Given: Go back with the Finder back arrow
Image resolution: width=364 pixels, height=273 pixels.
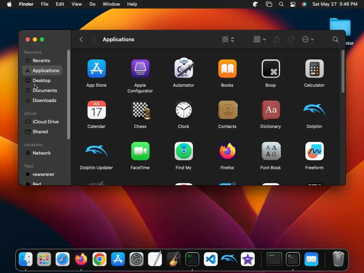Looking at the screenshot, I should (x=81, y=39).
